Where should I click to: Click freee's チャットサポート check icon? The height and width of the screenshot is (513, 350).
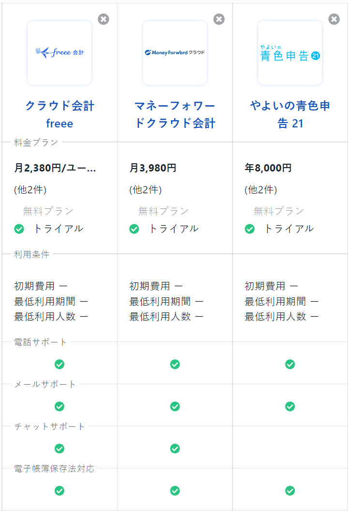(x=59, y=449)
